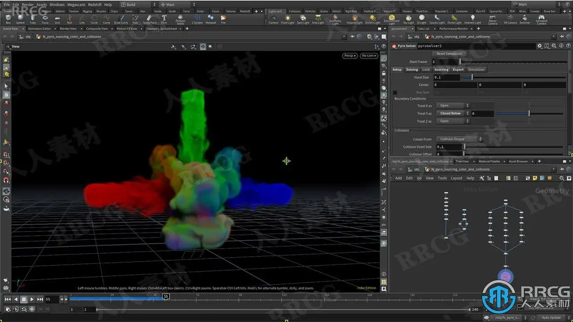Adjust the Voxel Size slider
Image resolution: width=573 pixels, height=322 pixels.
[x=513, y=77]
